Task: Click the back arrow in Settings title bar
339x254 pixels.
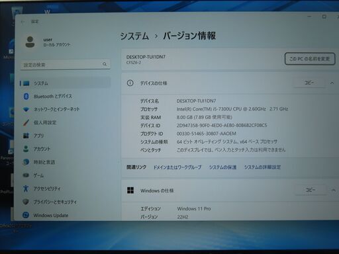Action: [23, 22]
